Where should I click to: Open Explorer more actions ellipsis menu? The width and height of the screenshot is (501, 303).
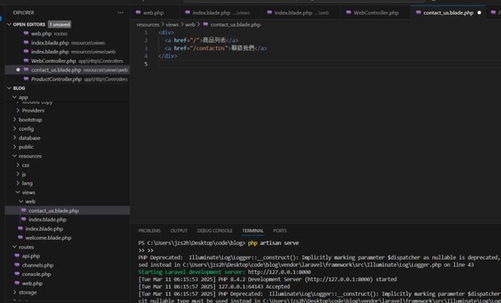pos(120,12)
